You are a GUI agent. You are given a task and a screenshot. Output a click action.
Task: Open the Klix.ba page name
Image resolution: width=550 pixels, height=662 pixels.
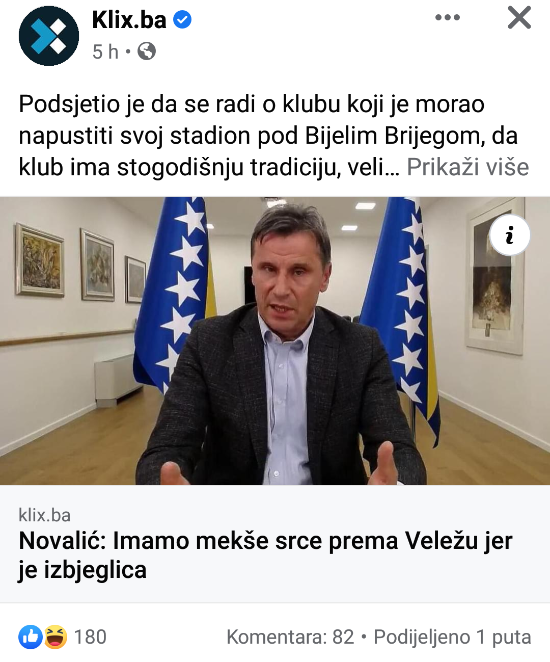click(x=129, y=20)
